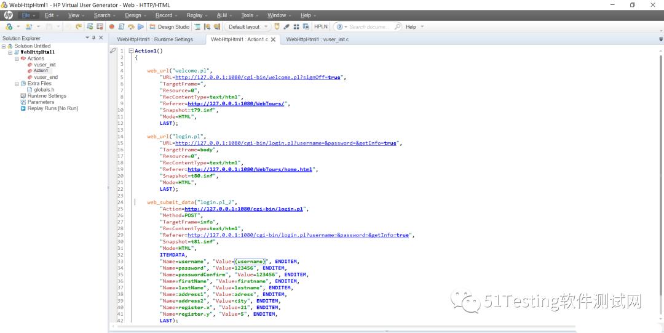The height and width of the screenshot is (333, 664).
Task: Close the Solution Explorer panel
Action: (101, 38)
